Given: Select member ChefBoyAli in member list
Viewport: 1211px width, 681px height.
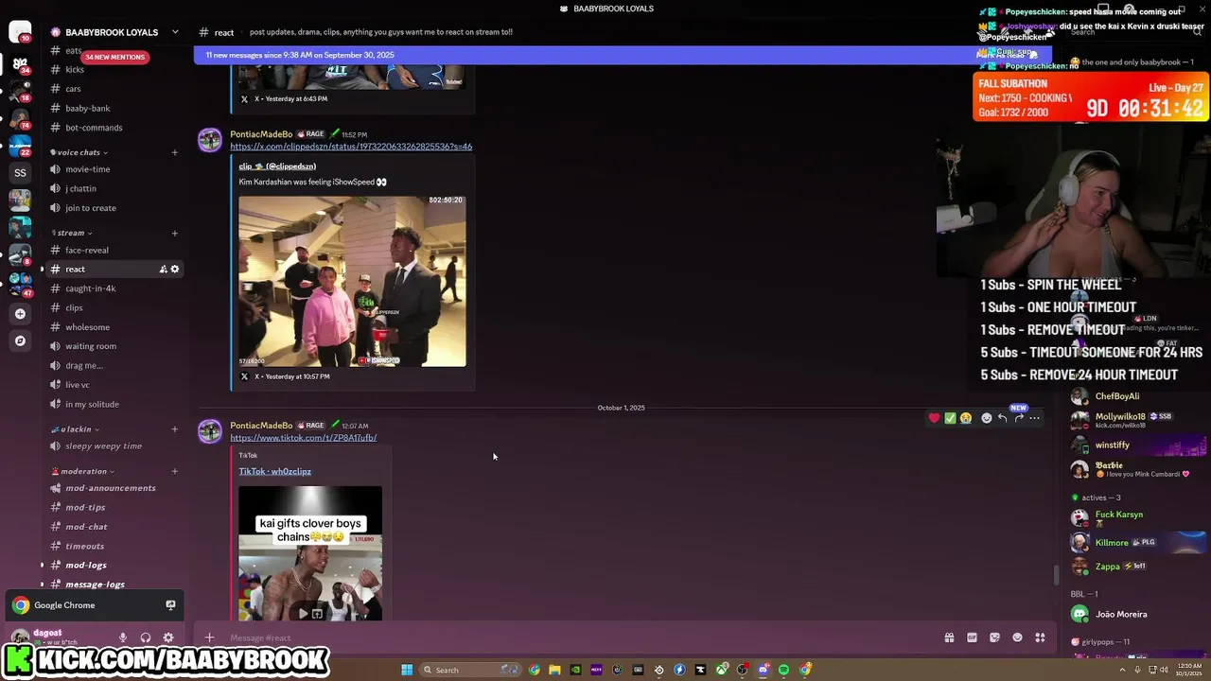Looking at the screenshot, I should point(1117,396).
